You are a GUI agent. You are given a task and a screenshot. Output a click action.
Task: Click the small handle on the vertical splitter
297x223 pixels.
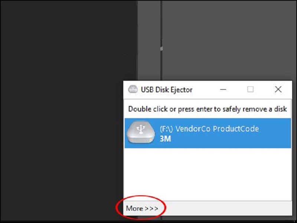click(x=161, y=49)
